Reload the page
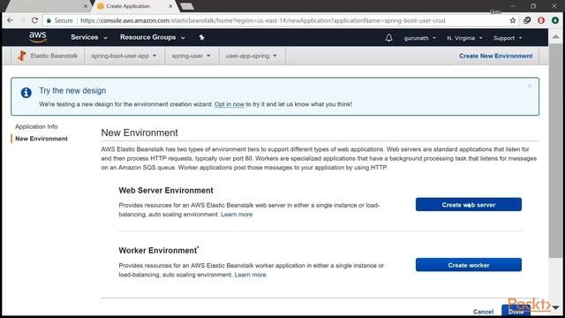The height and width of the screenshot is (318, 565). pyautogui.click(x=34, y=20)
